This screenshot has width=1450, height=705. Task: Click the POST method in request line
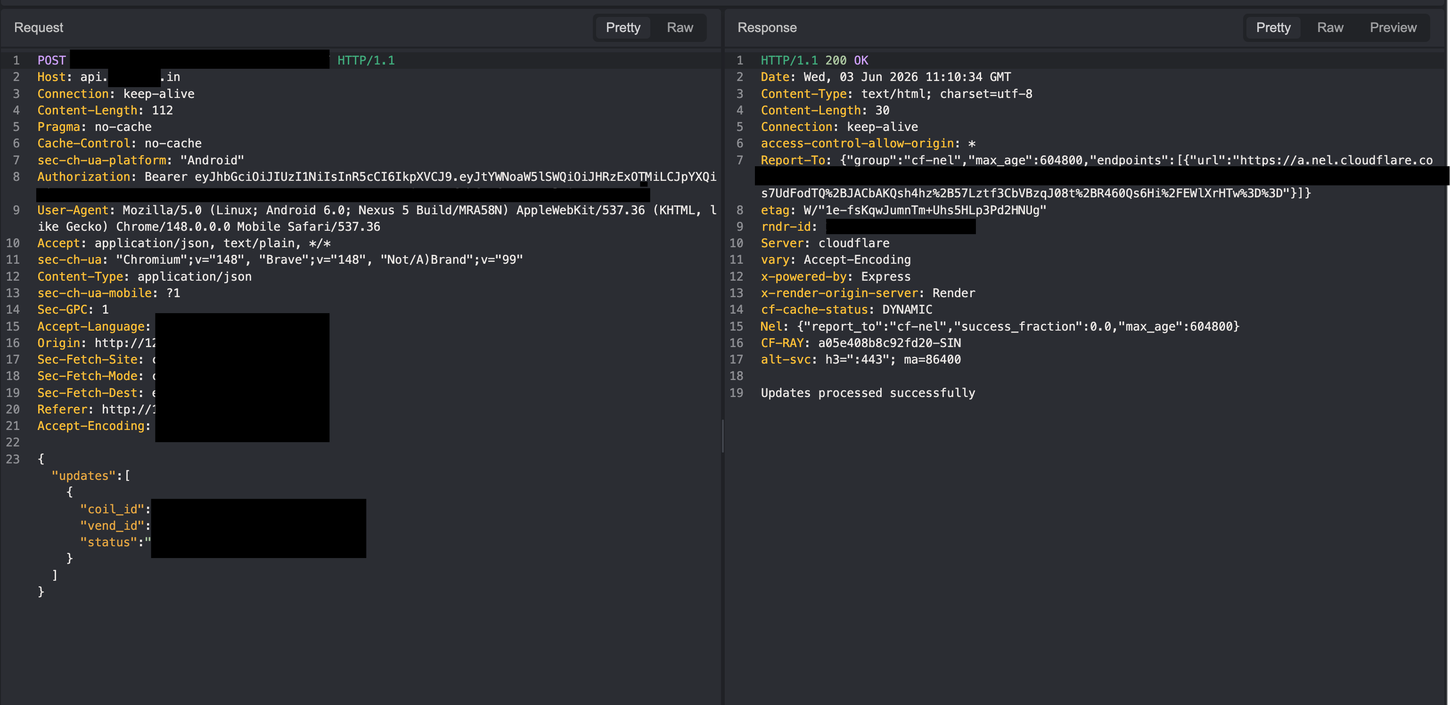(51, 60)
